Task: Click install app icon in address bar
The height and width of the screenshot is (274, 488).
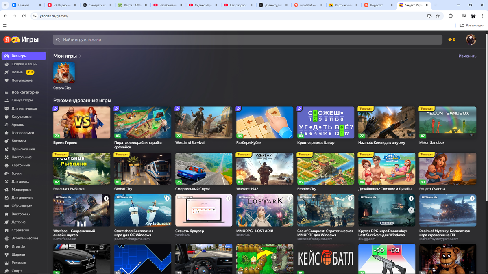Action: (429, 16)
